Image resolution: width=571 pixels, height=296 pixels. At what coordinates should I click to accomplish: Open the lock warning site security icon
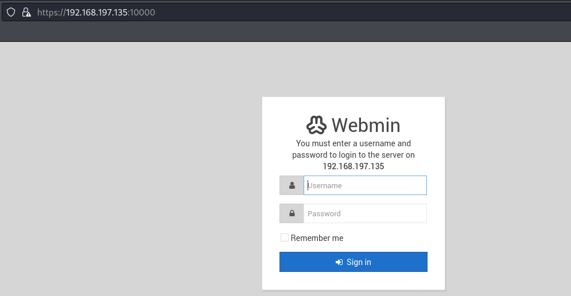tap(26, 13)
